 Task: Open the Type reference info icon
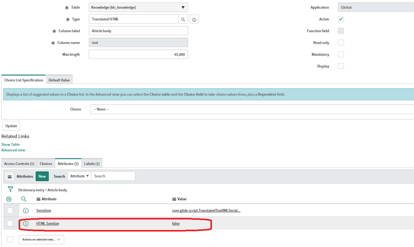pos(194,19)
